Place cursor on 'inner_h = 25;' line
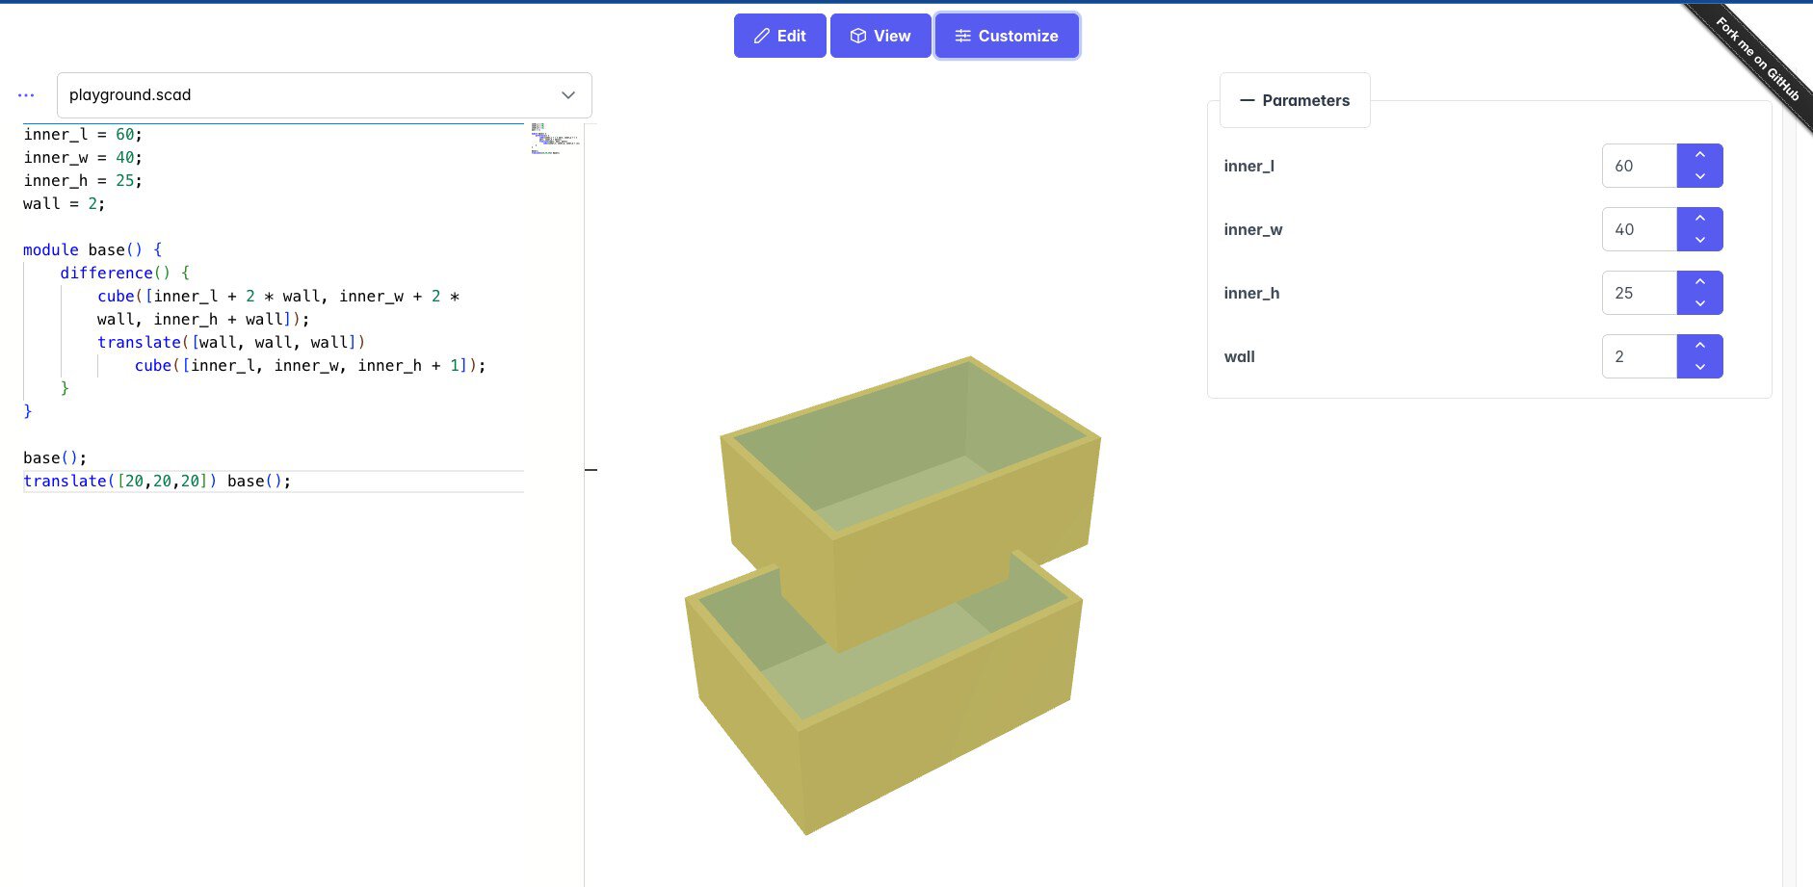The width and height of the screenshot is (1813, 887). click(x=83, y=180)
